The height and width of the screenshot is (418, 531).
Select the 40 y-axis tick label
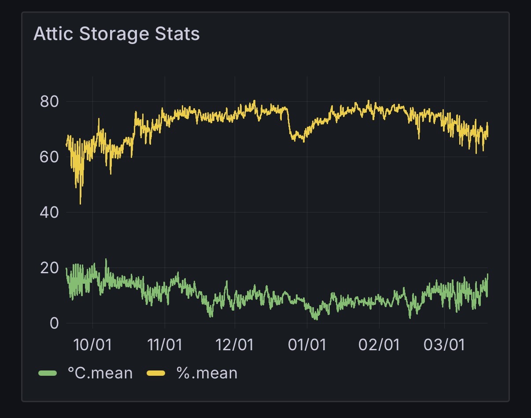(49, 213)
